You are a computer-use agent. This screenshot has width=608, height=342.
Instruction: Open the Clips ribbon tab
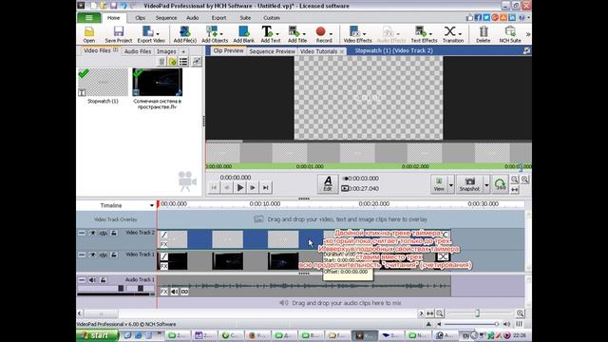[x=140, y=18]
